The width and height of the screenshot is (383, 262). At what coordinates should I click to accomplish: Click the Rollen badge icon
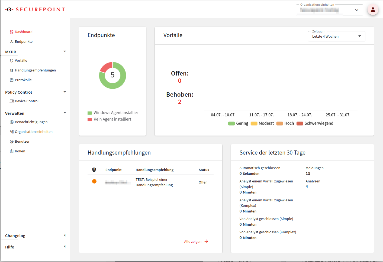(12, 151)
